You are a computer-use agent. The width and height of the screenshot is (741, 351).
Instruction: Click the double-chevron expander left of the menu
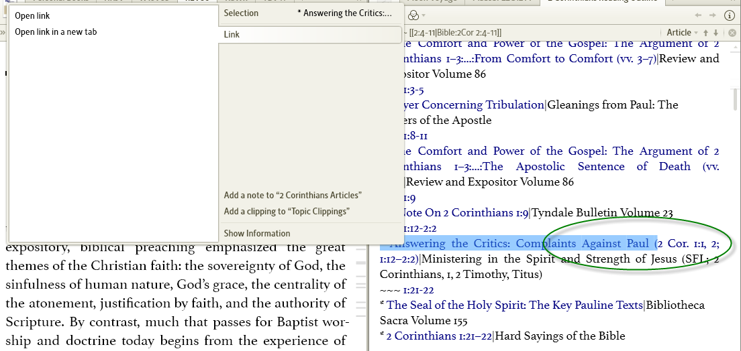coord(3,33)
